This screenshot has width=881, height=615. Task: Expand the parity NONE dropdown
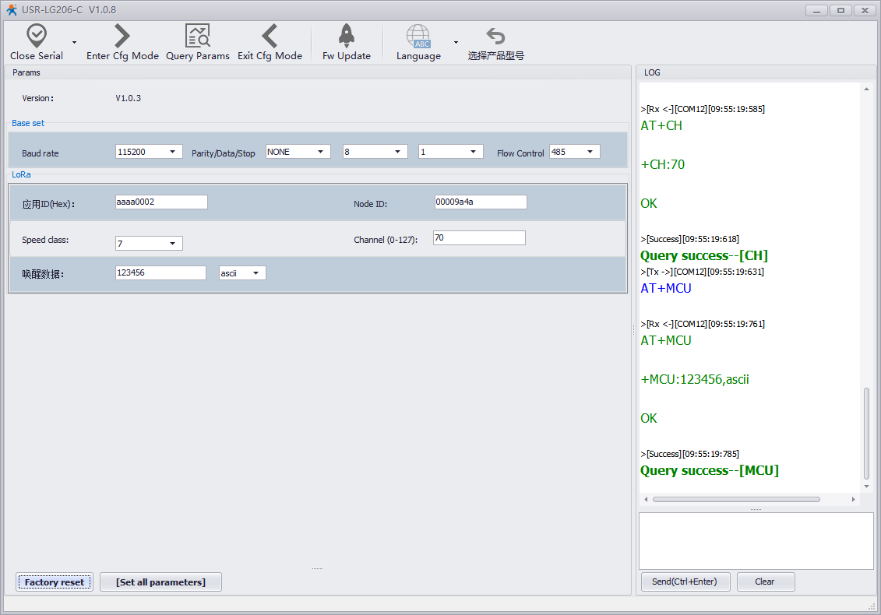(298, 152)
